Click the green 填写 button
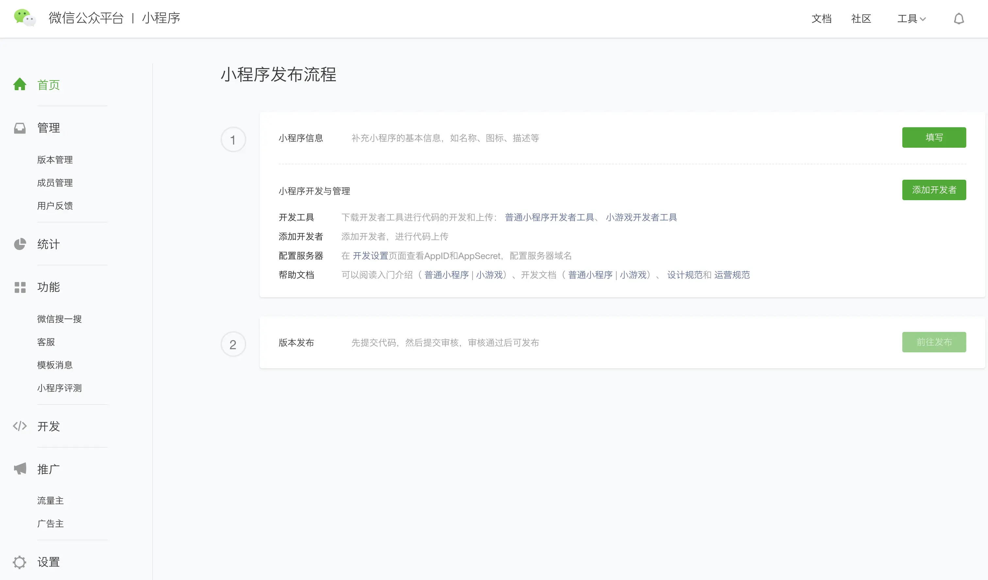This screenshot has width=988, height=580. [933, 138]
